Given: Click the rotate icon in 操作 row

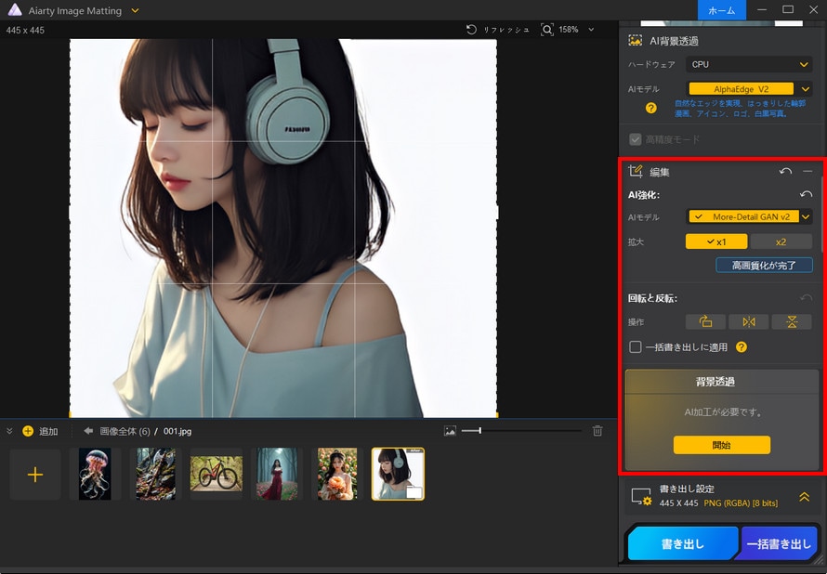Looking at the screenshot, I should point(705,321).
